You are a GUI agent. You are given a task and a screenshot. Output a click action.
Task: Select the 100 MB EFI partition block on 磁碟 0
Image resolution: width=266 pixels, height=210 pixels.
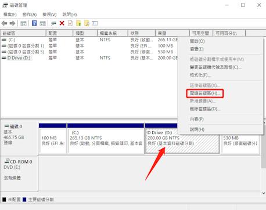pyautogui.click(x=53, y=139)
